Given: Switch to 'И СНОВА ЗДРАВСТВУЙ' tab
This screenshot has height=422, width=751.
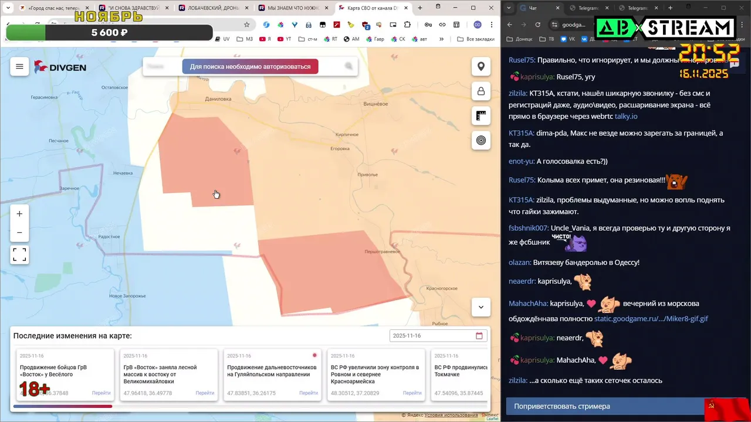Looking at the screenshot, I should tap(133, 8).
